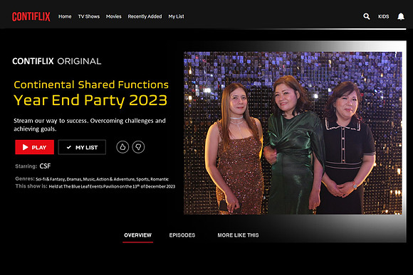Image resolution: width=413 pixels, height=275 pixels.
Task: Click the CONTIFLIX logo
Action: click(x=31, y=16)
